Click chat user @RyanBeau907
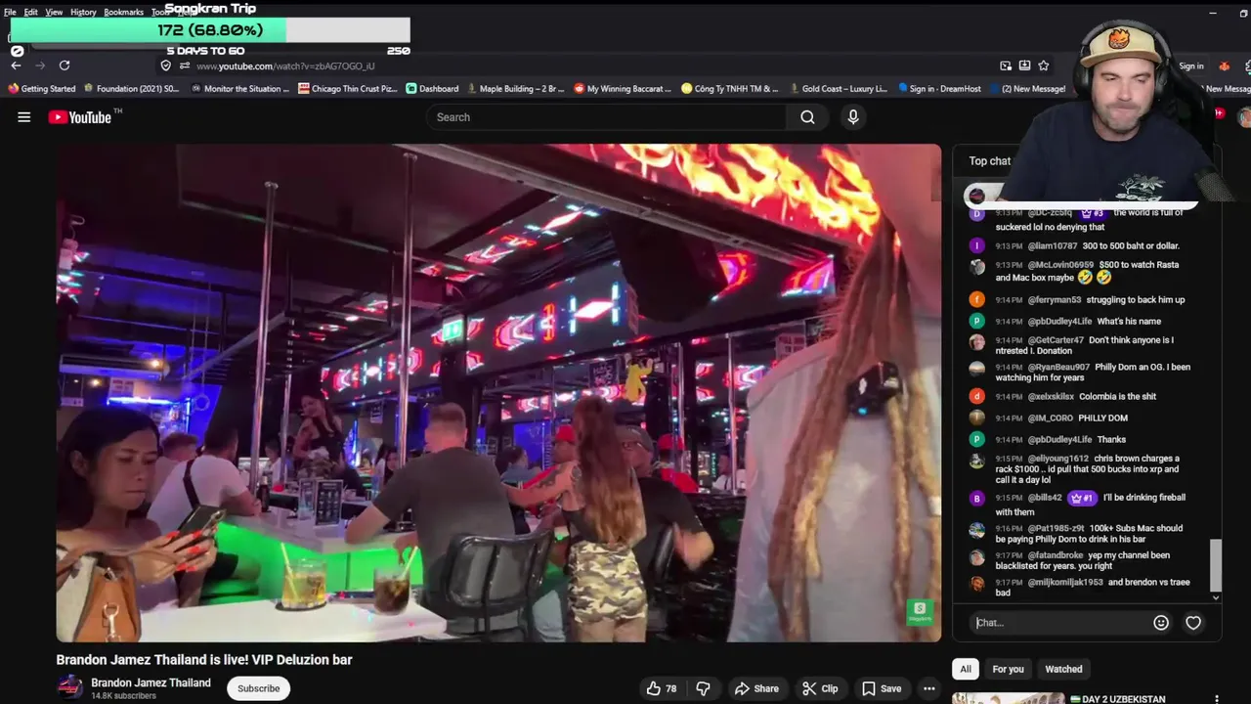 pos(1058,368)
